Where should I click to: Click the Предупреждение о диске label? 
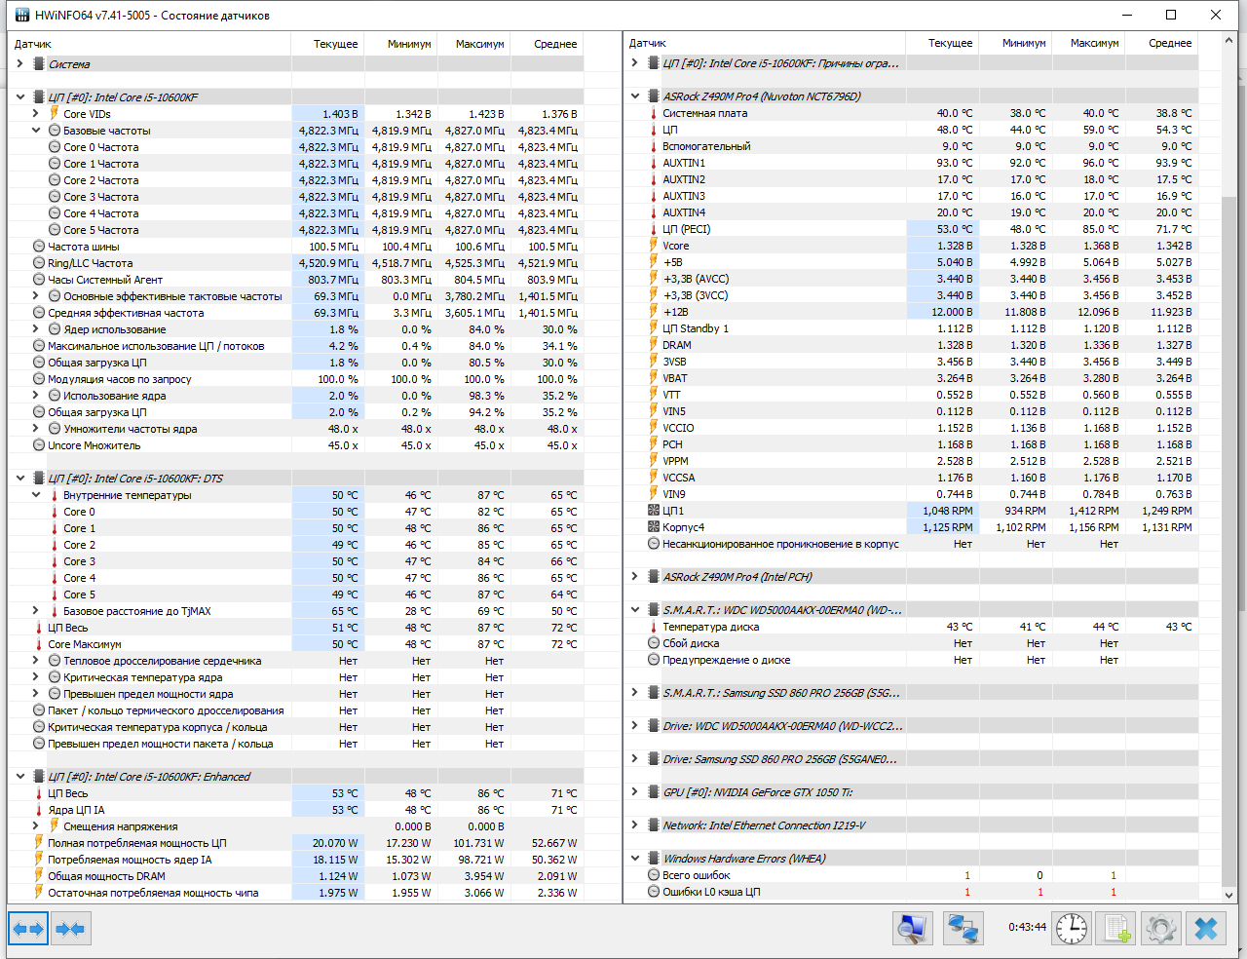click(x=727, y=660)
